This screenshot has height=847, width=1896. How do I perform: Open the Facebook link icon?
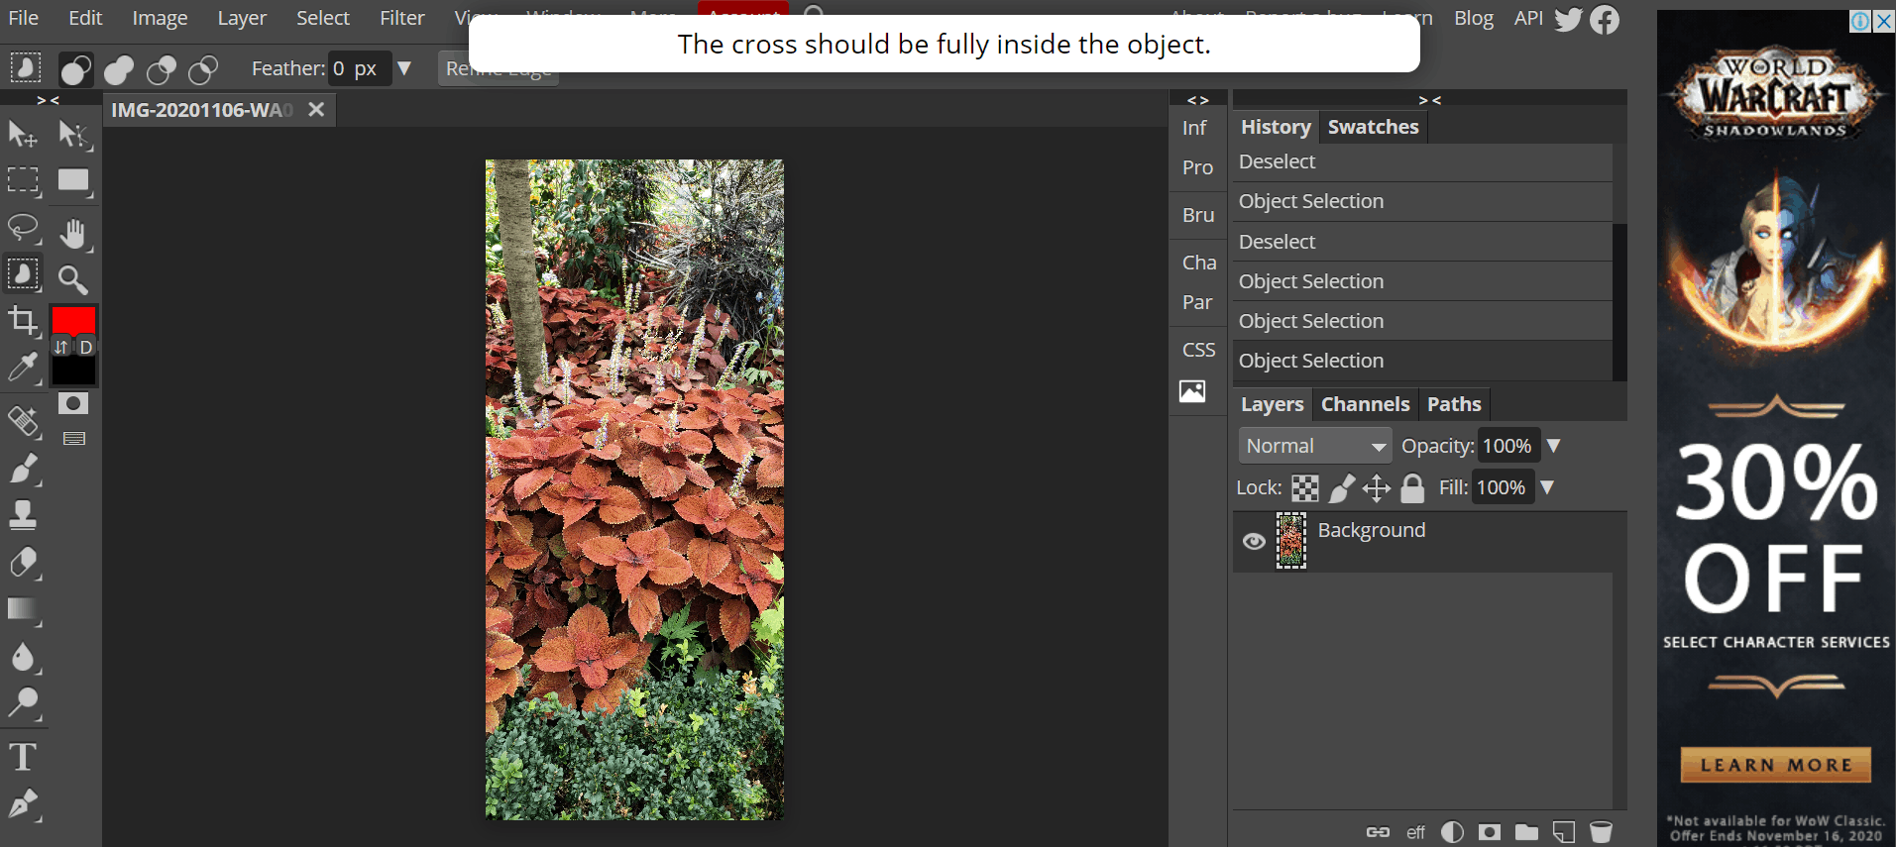click(1605, 19)
